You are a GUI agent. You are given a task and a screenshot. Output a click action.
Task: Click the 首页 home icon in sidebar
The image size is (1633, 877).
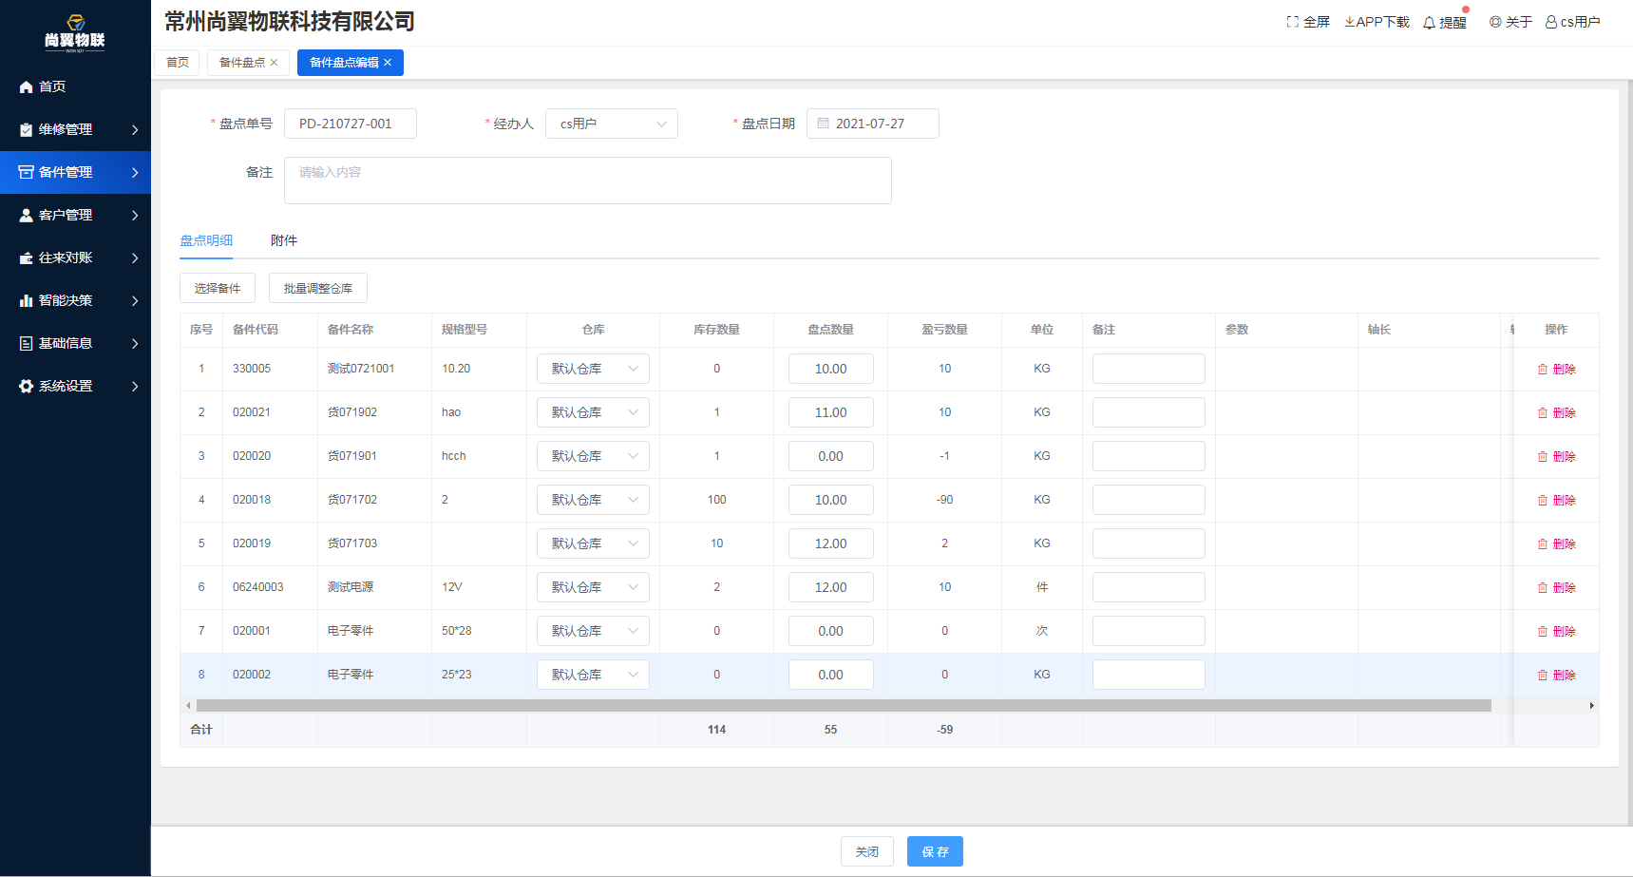pyautogui.click(x=27, y=87)
